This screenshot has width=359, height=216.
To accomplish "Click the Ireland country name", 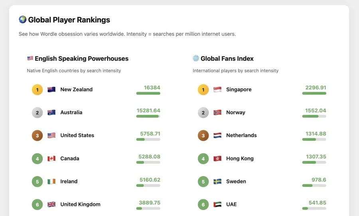I will coord(69,181).
